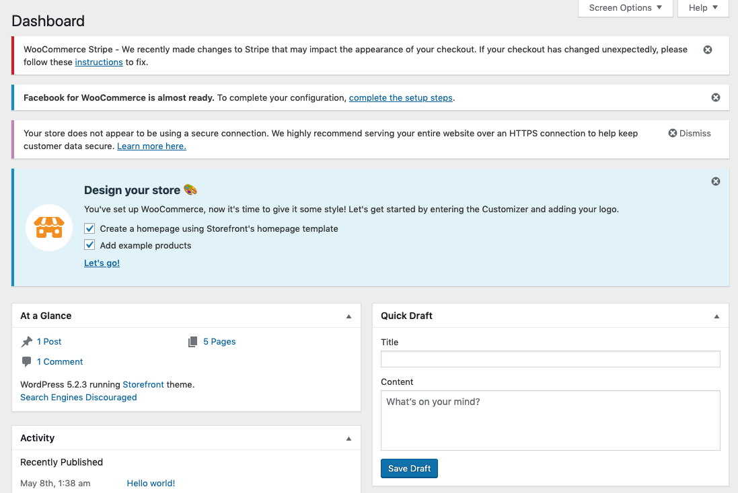This screenshot has width=738, height=493.
Task: Open the Stripe instructions link
Action: (x=99, y=62)
